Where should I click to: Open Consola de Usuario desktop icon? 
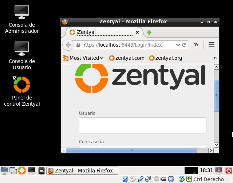[22, 56]
